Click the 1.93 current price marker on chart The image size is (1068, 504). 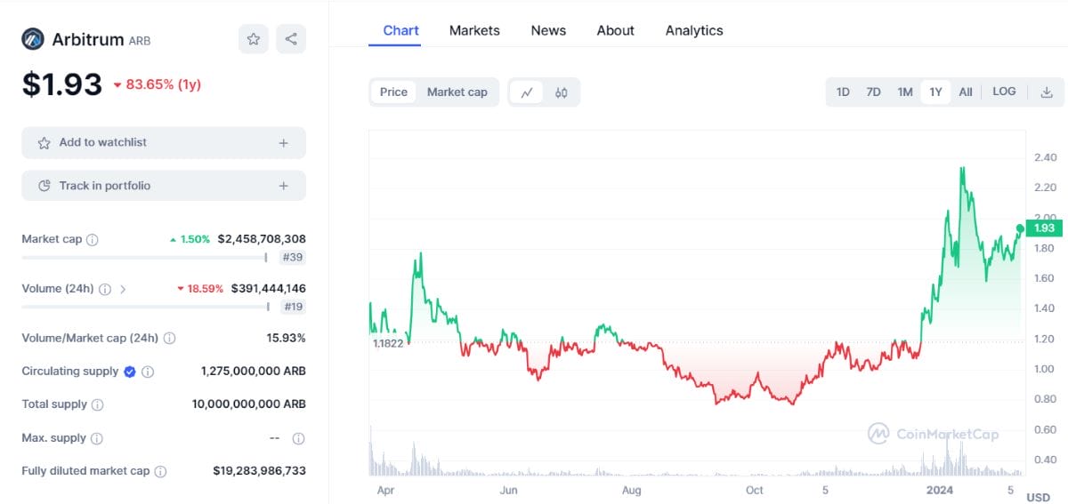[1044, 228]
